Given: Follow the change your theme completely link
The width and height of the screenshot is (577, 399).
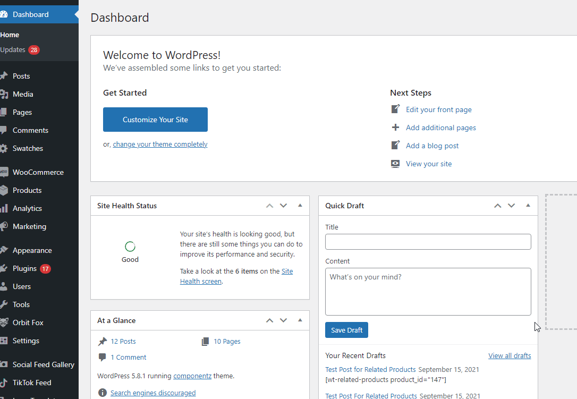Looking at the screenshot, I should click(160, 145).
